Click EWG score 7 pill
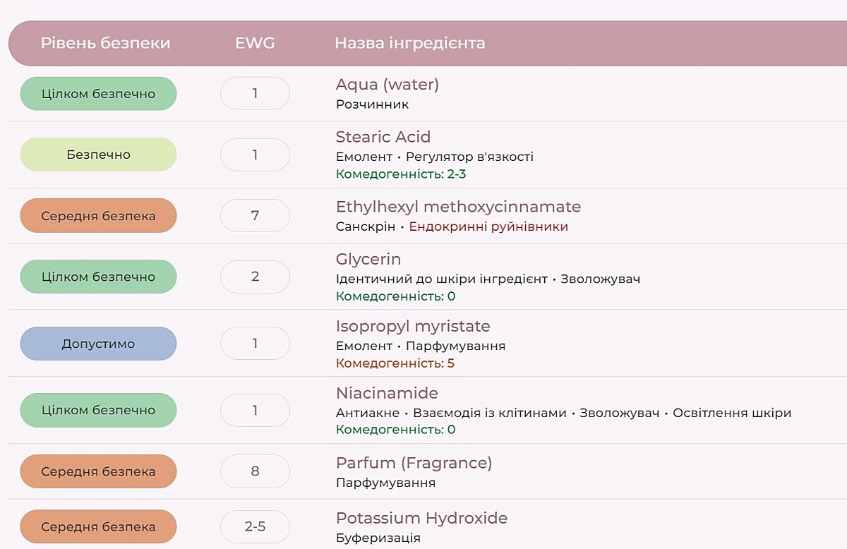847x549 pixels. click(255, 215)
